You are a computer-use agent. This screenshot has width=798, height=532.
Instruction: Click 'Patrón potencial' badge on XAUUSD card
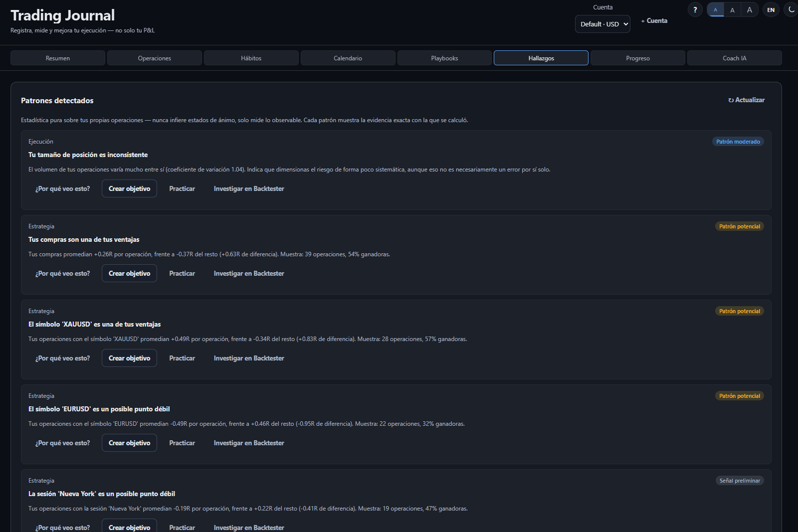(x=740, y=311)
